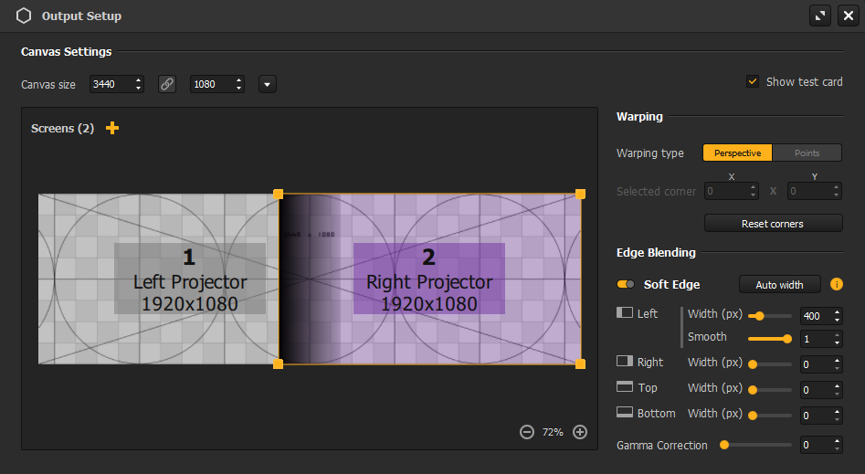This screenshot has width=865, height=474.
Task: Click the Left edge blend icon
Action: 625,313
